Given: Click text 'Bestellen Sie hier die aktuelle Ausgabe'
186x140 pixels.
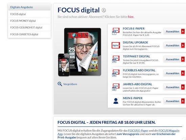Looking at the screenshot, I should pyautogui.click(x=142, y=32).
